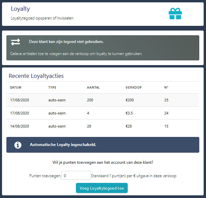Click the DATUM column header
This screenshot has width=206, height=198.
tap(16, 88)
